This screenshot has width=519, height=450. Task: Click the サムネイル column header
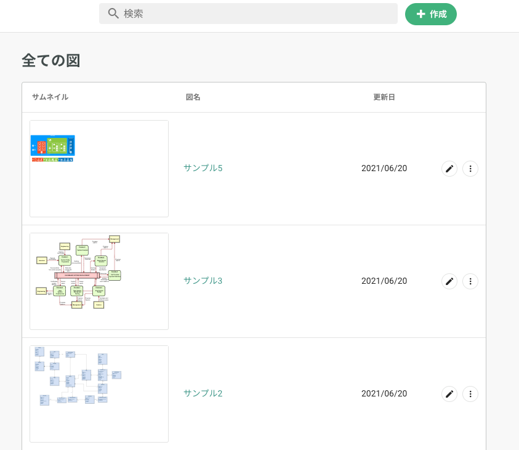[50, 97]
